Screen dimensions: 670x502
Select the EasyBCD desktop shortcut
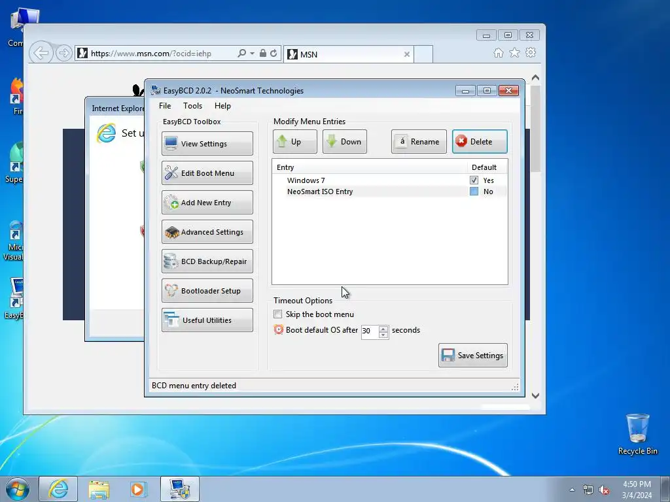[x=14, y=299]
